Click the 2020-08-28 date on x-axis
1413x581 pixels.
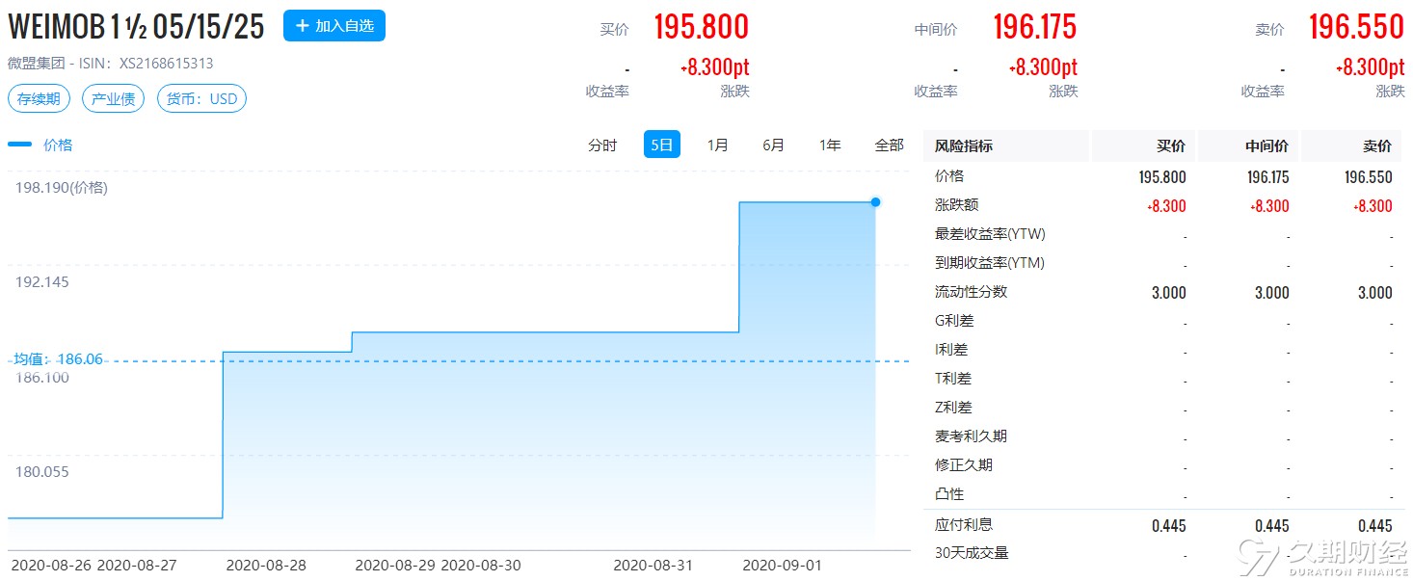pyautogui.click(x=266, y=566)
